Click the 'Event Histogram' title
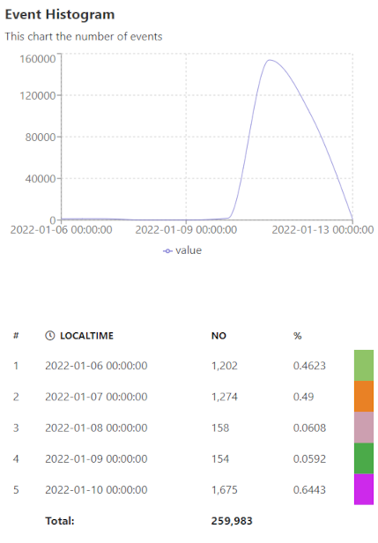Viewport: 378px width, 543px height. click(x=60, y=14)
